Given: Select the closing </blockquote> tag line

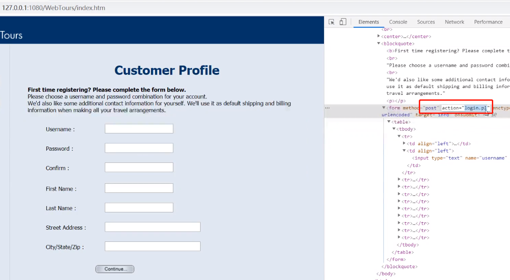Looking at the screenshot, I should point(399,266).
